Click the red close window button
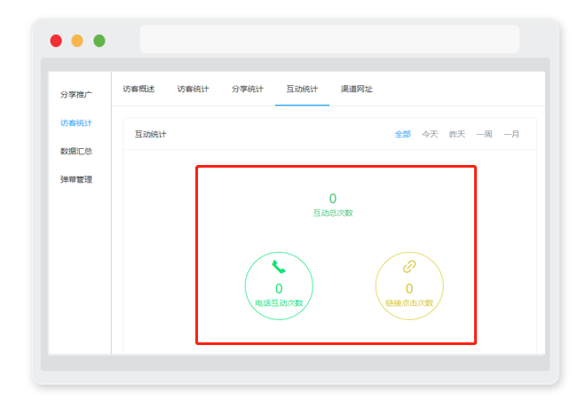586x408 pixels. tap(56, 41)
